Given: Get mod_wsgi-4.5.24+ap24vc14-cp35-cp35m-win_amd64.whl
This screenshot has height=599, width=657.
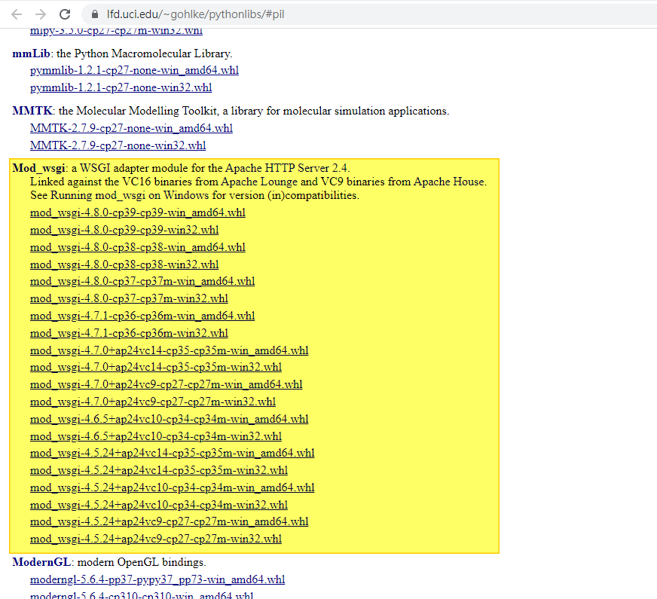Looking at the screenshot, I should pyautogui.click(x=173, y=454).
